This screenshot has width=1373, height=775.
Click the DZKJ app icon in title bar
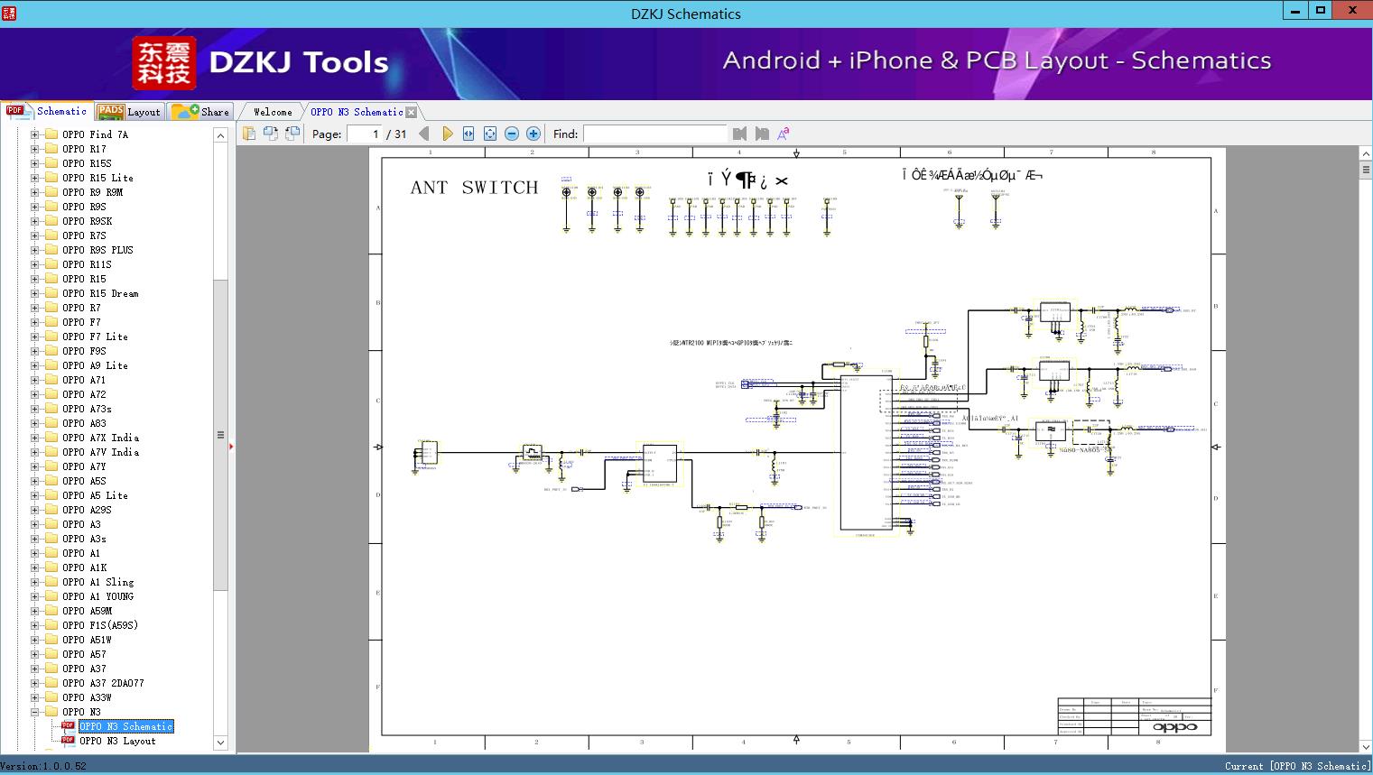pos(8,13)
